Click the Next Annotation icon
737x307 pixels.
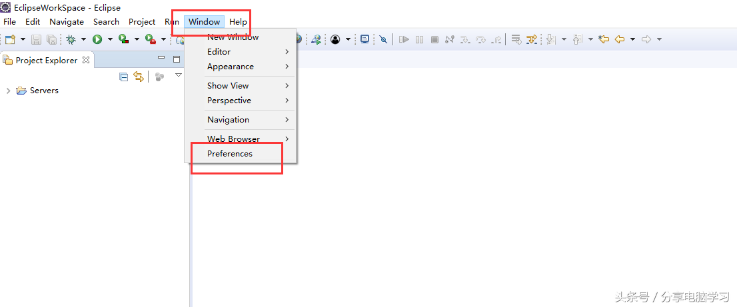(x=551, y=39)
